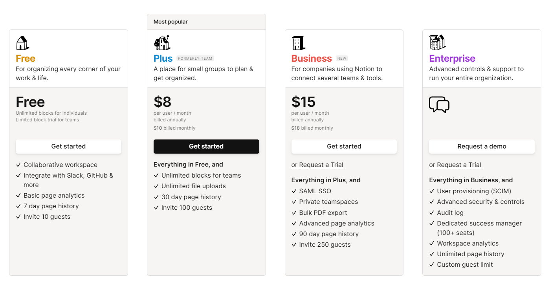Click the NEW badge beside Business
The image size is (550, 286).
coord(341,58)
